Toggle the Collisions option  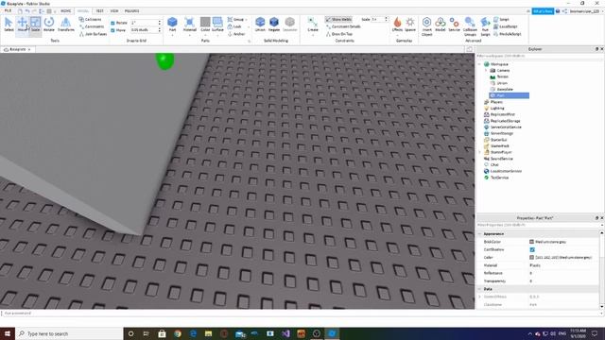91,19
